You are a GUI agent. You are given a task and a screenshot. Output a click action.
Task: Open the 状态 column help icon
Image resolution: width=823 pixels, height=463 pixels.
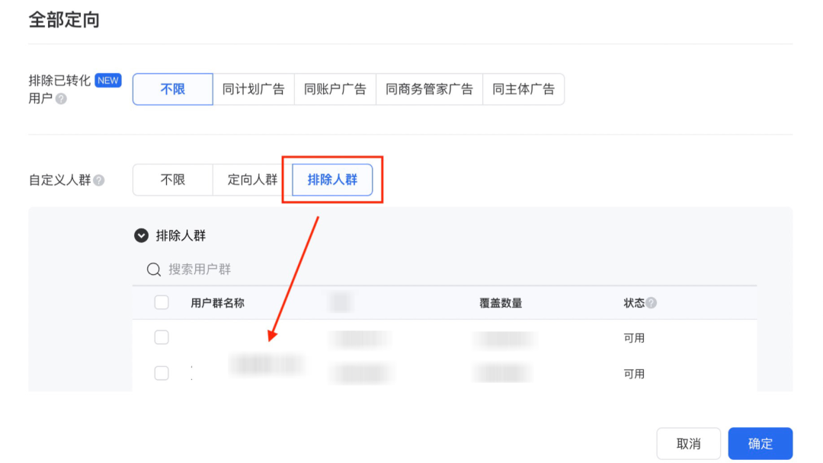point(652,302)
